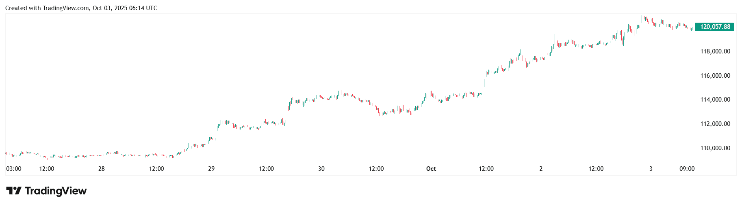Click the 12:00 label between 03:00 and 28
Viewport: 742px width, 206px height.
click(x=47, y=169)
